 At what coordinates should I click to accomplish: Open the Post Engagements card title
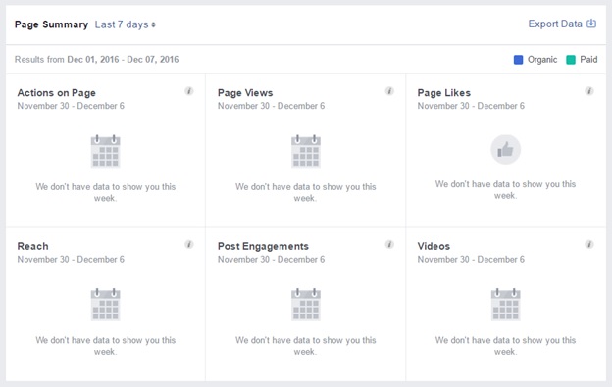pyautogui.click(x=263, y=246)
